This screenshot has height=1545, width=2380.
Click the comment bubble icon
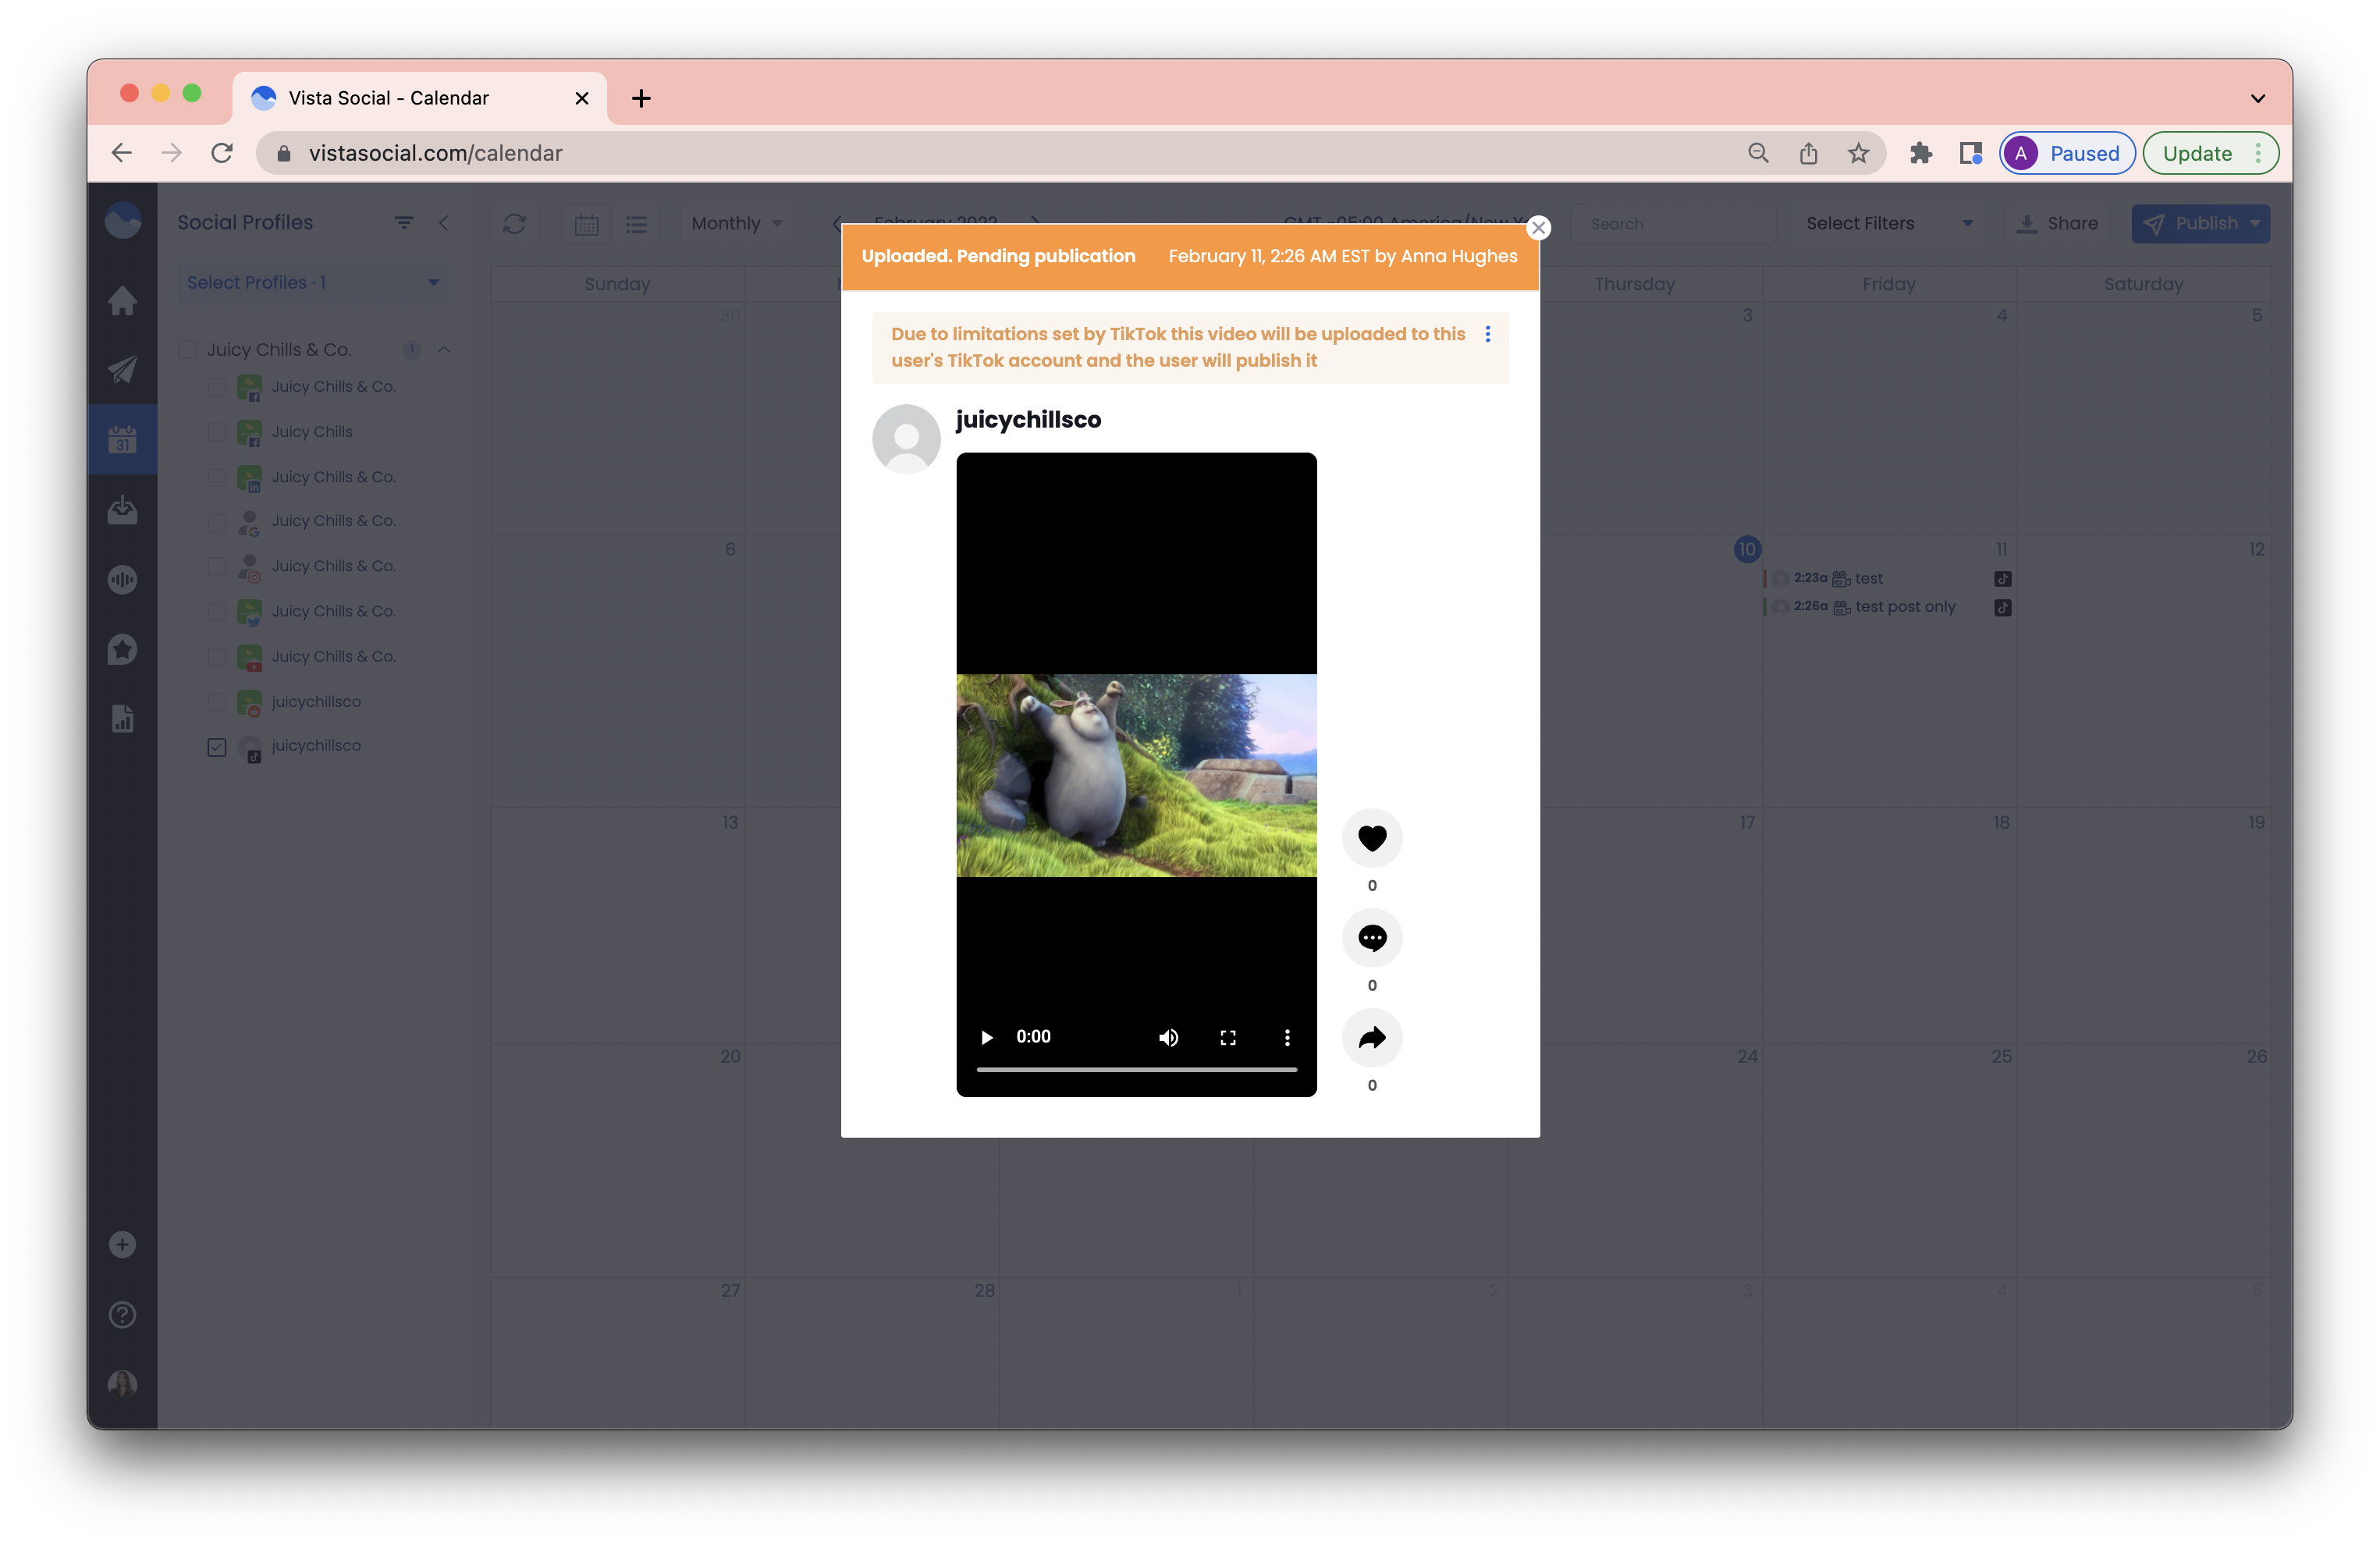click(1372, 937)
